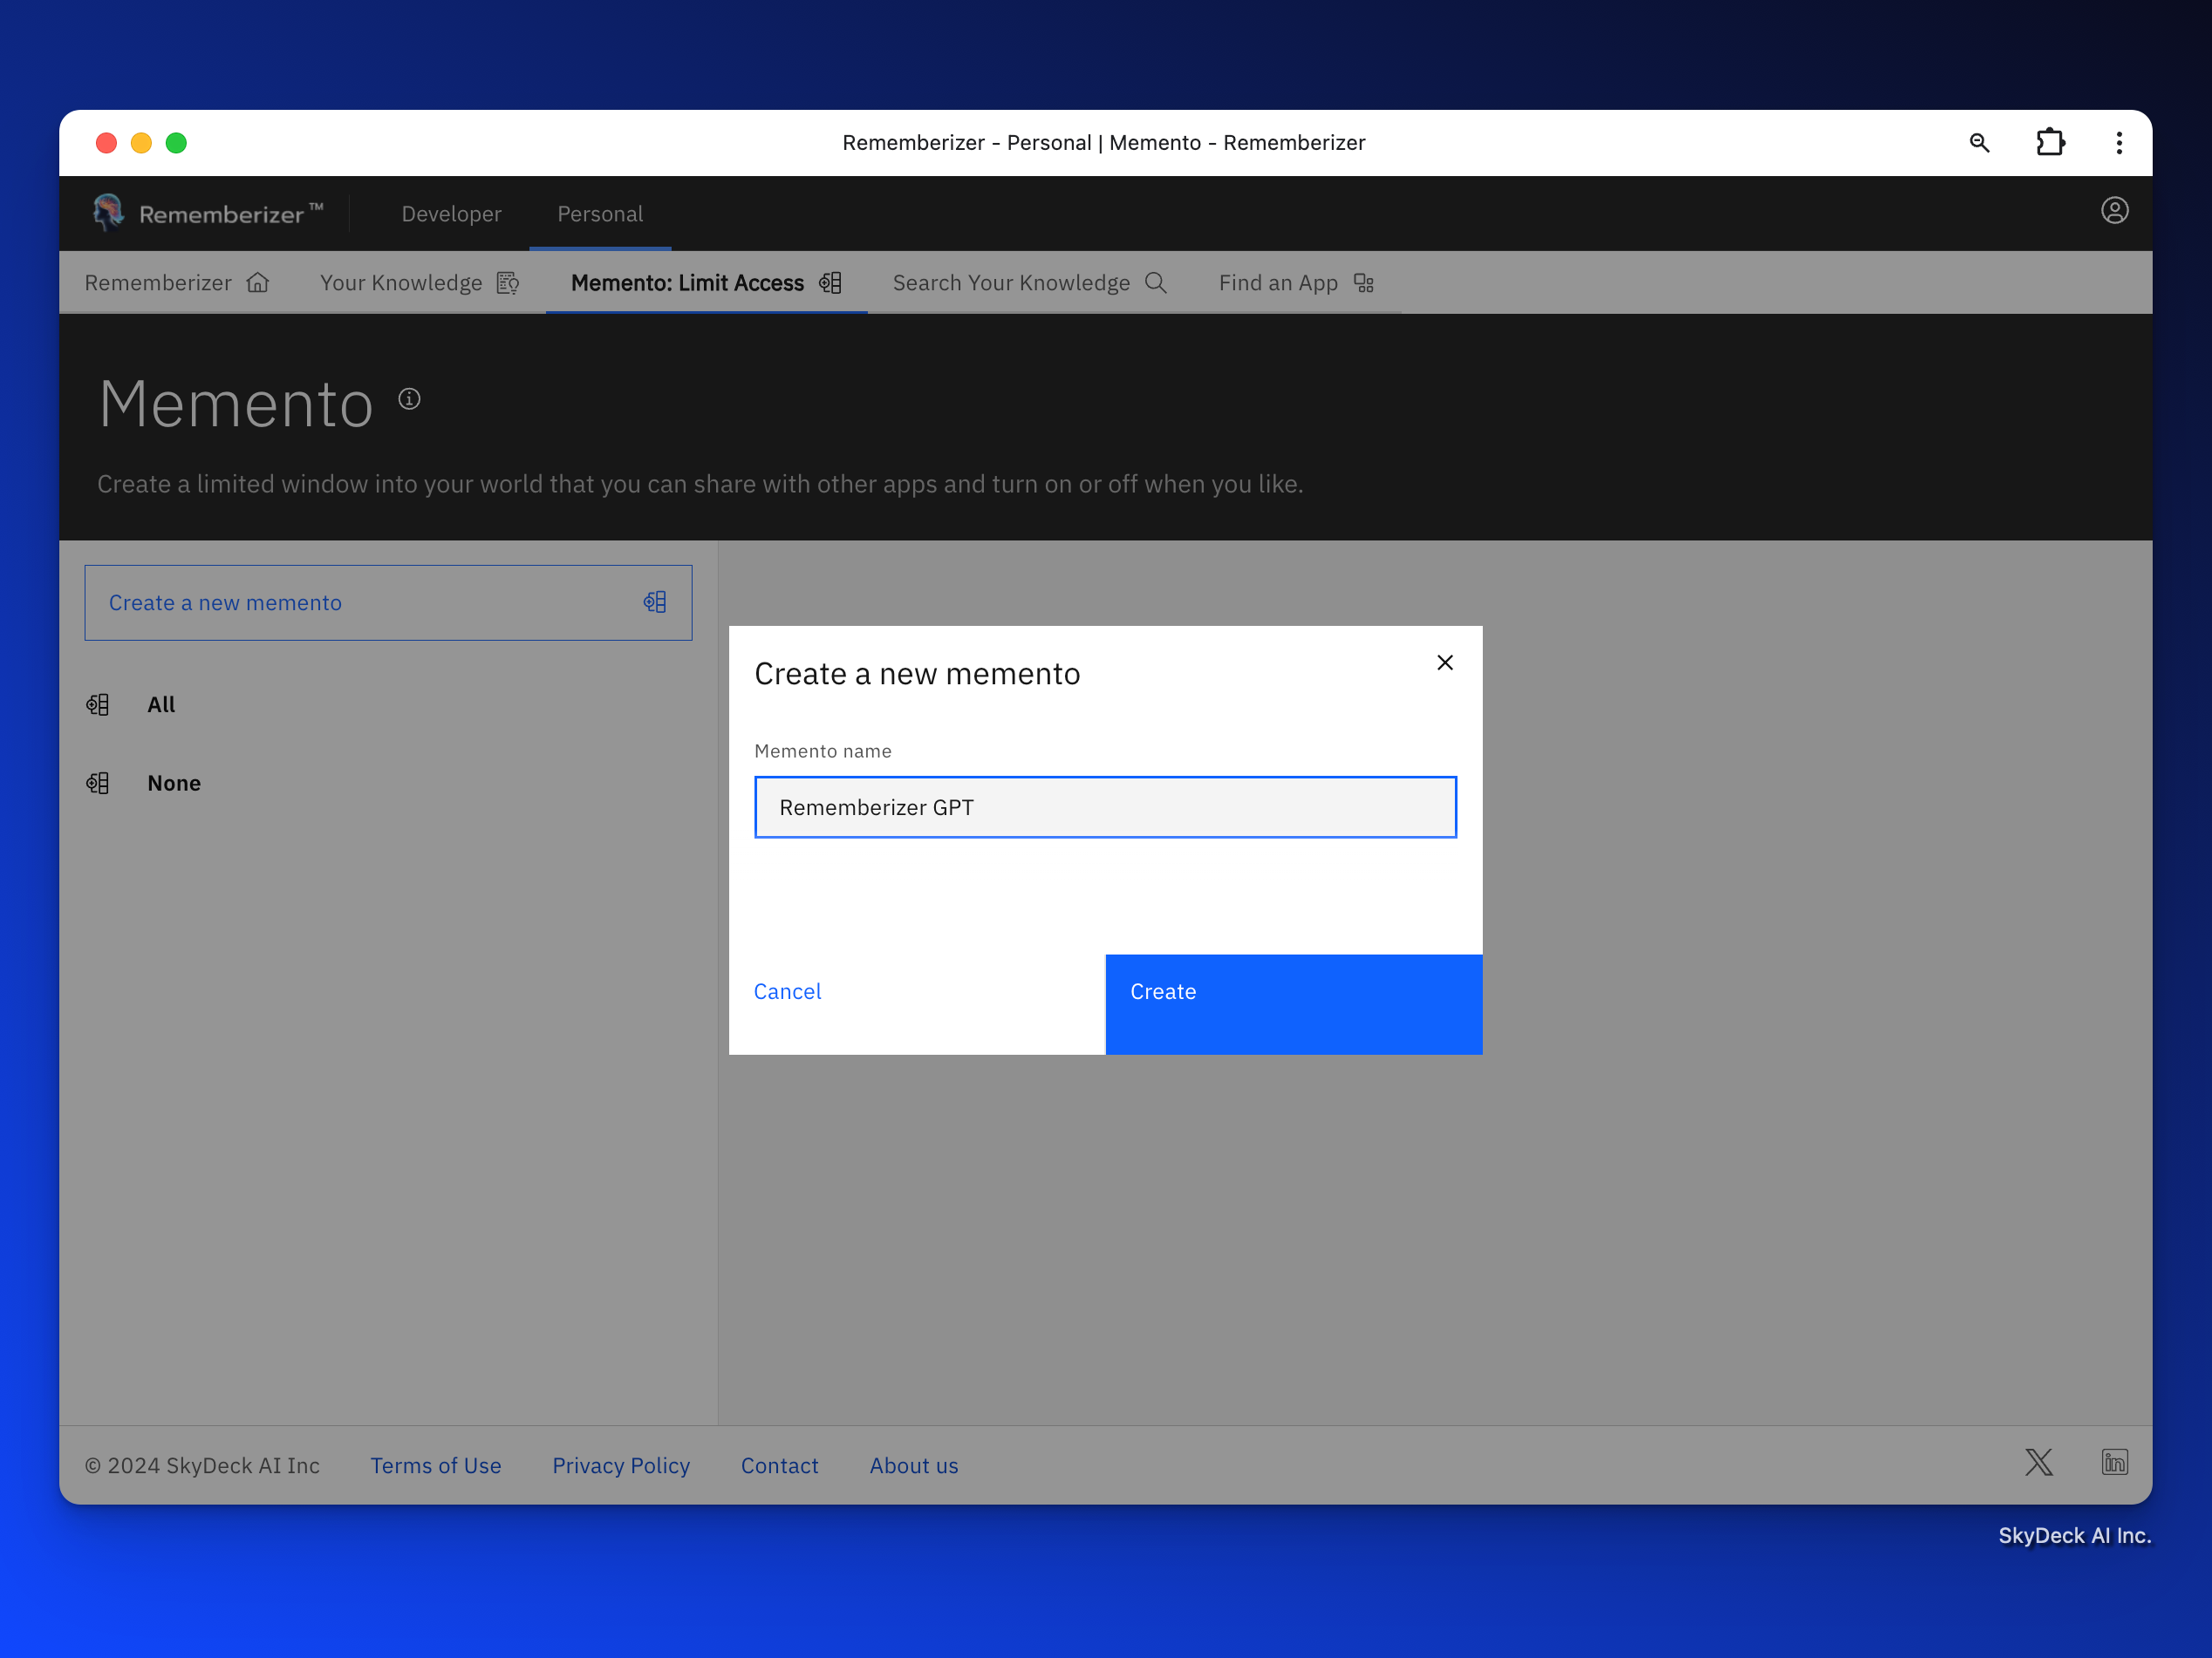The width and height of the screenshot is (2212, 1658).
Task: Visit the X (Twitter) social icon
Action: click(2038, 1463)
